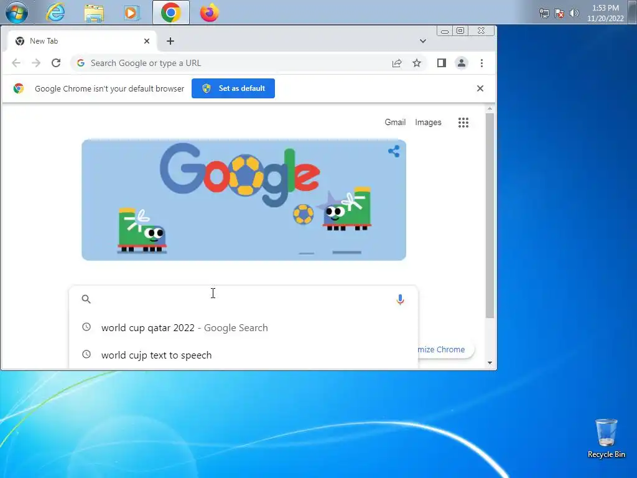Reload the current page

(x=56, y=63)
